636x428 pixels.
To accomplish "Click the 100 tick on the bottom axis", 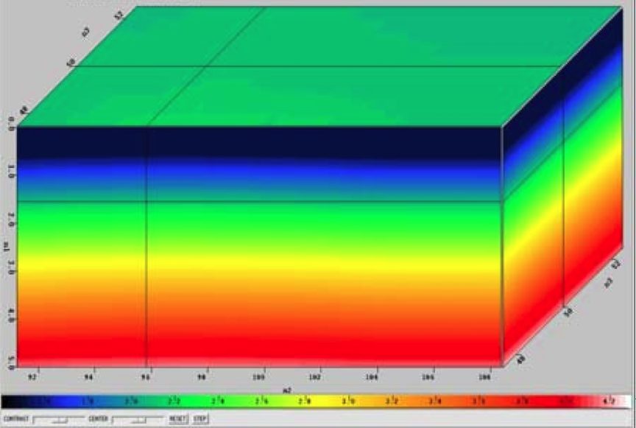I will pyautogui.click(x=259, y=376).
